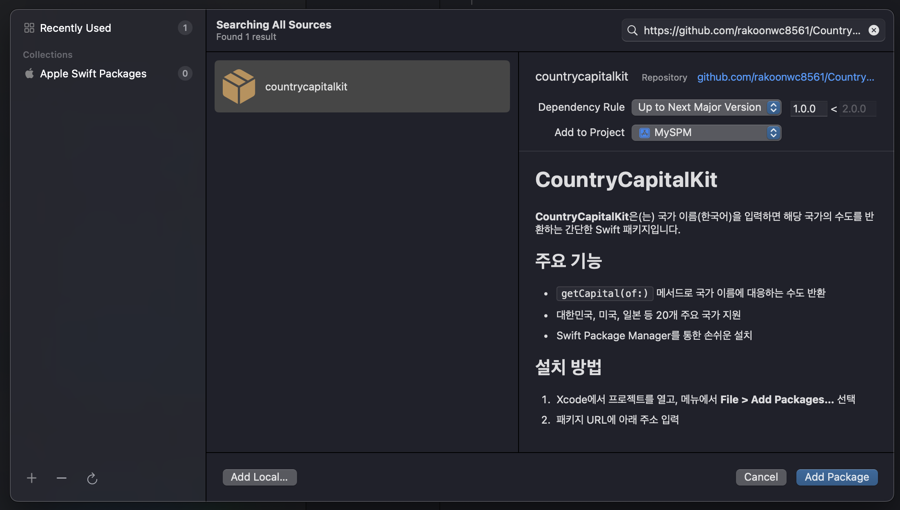Select Apple Swift Packages collection
Image resolution: width=900 pixels, height=510 pixels.
pyautogui.click(x=93, y=74)
